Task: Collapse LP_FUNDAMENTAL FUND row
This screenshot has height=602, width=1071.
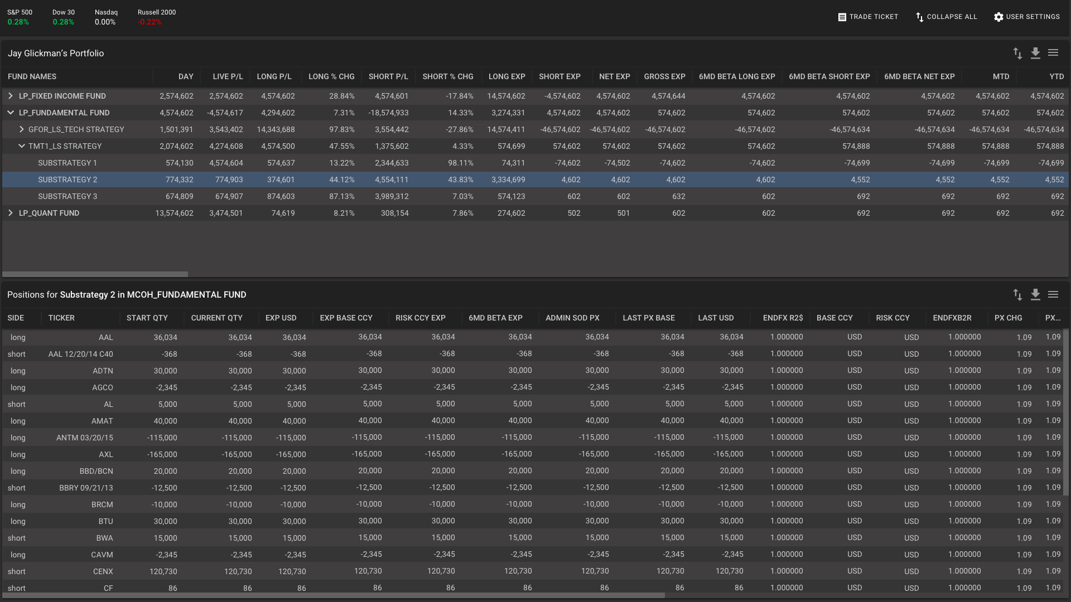Action: (10, 113)
